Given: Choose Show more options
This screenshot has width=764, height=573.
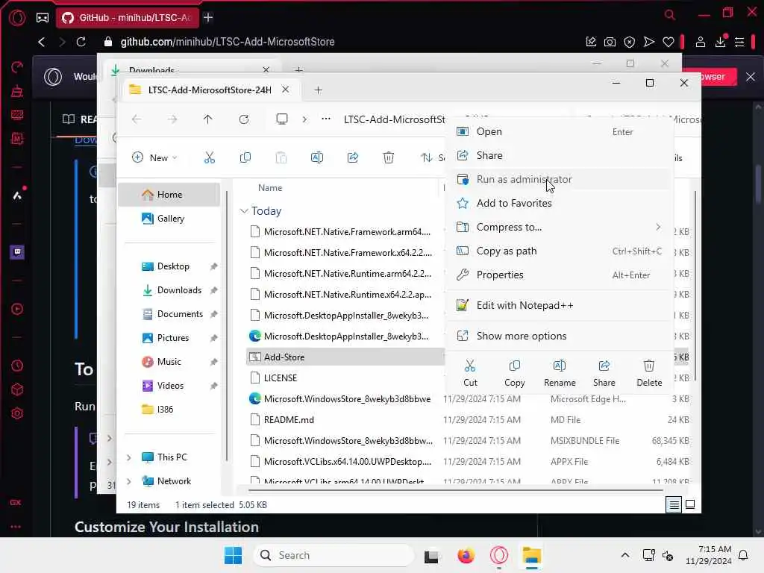Looking at the screenshot, I should tap(560, 336).
